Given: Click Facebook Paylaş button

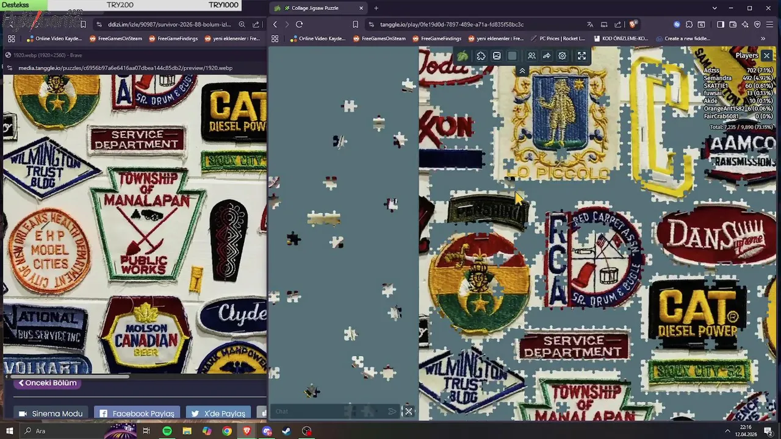Looking at the screenshot, I should 137,413.
